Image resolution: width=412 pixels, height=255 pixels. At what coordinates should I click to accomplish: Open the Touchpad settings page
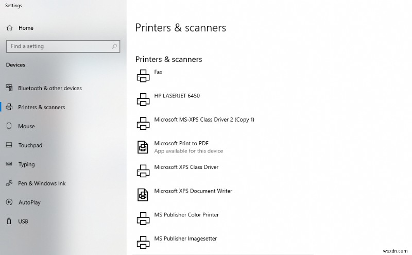click(30, 145)
